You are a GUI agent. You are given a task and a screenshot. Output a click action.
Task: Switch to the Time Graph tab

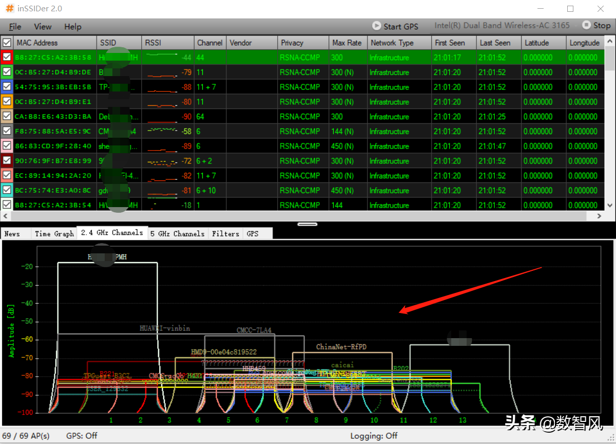point(54,234)
